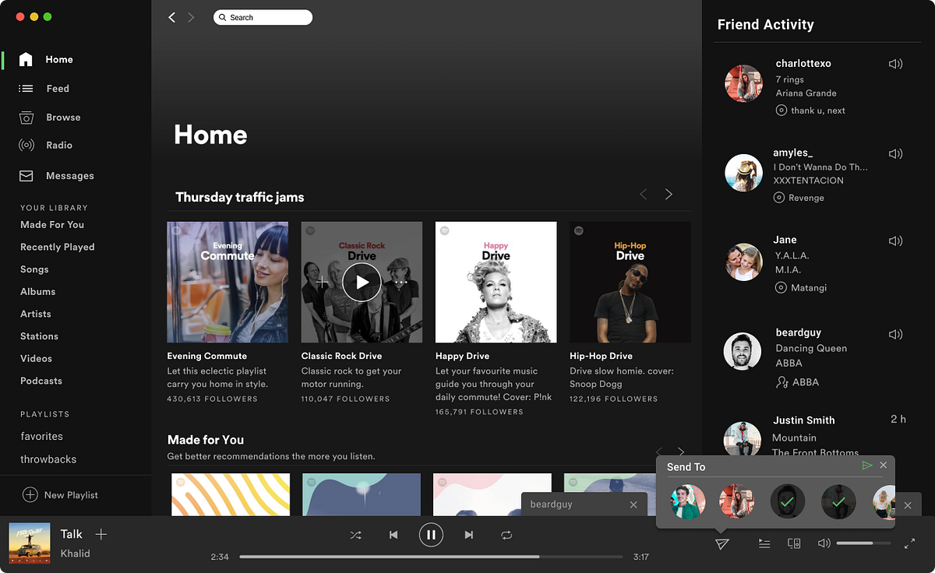
Task: Click the Happy Drive title text
Action: (462, 356)
